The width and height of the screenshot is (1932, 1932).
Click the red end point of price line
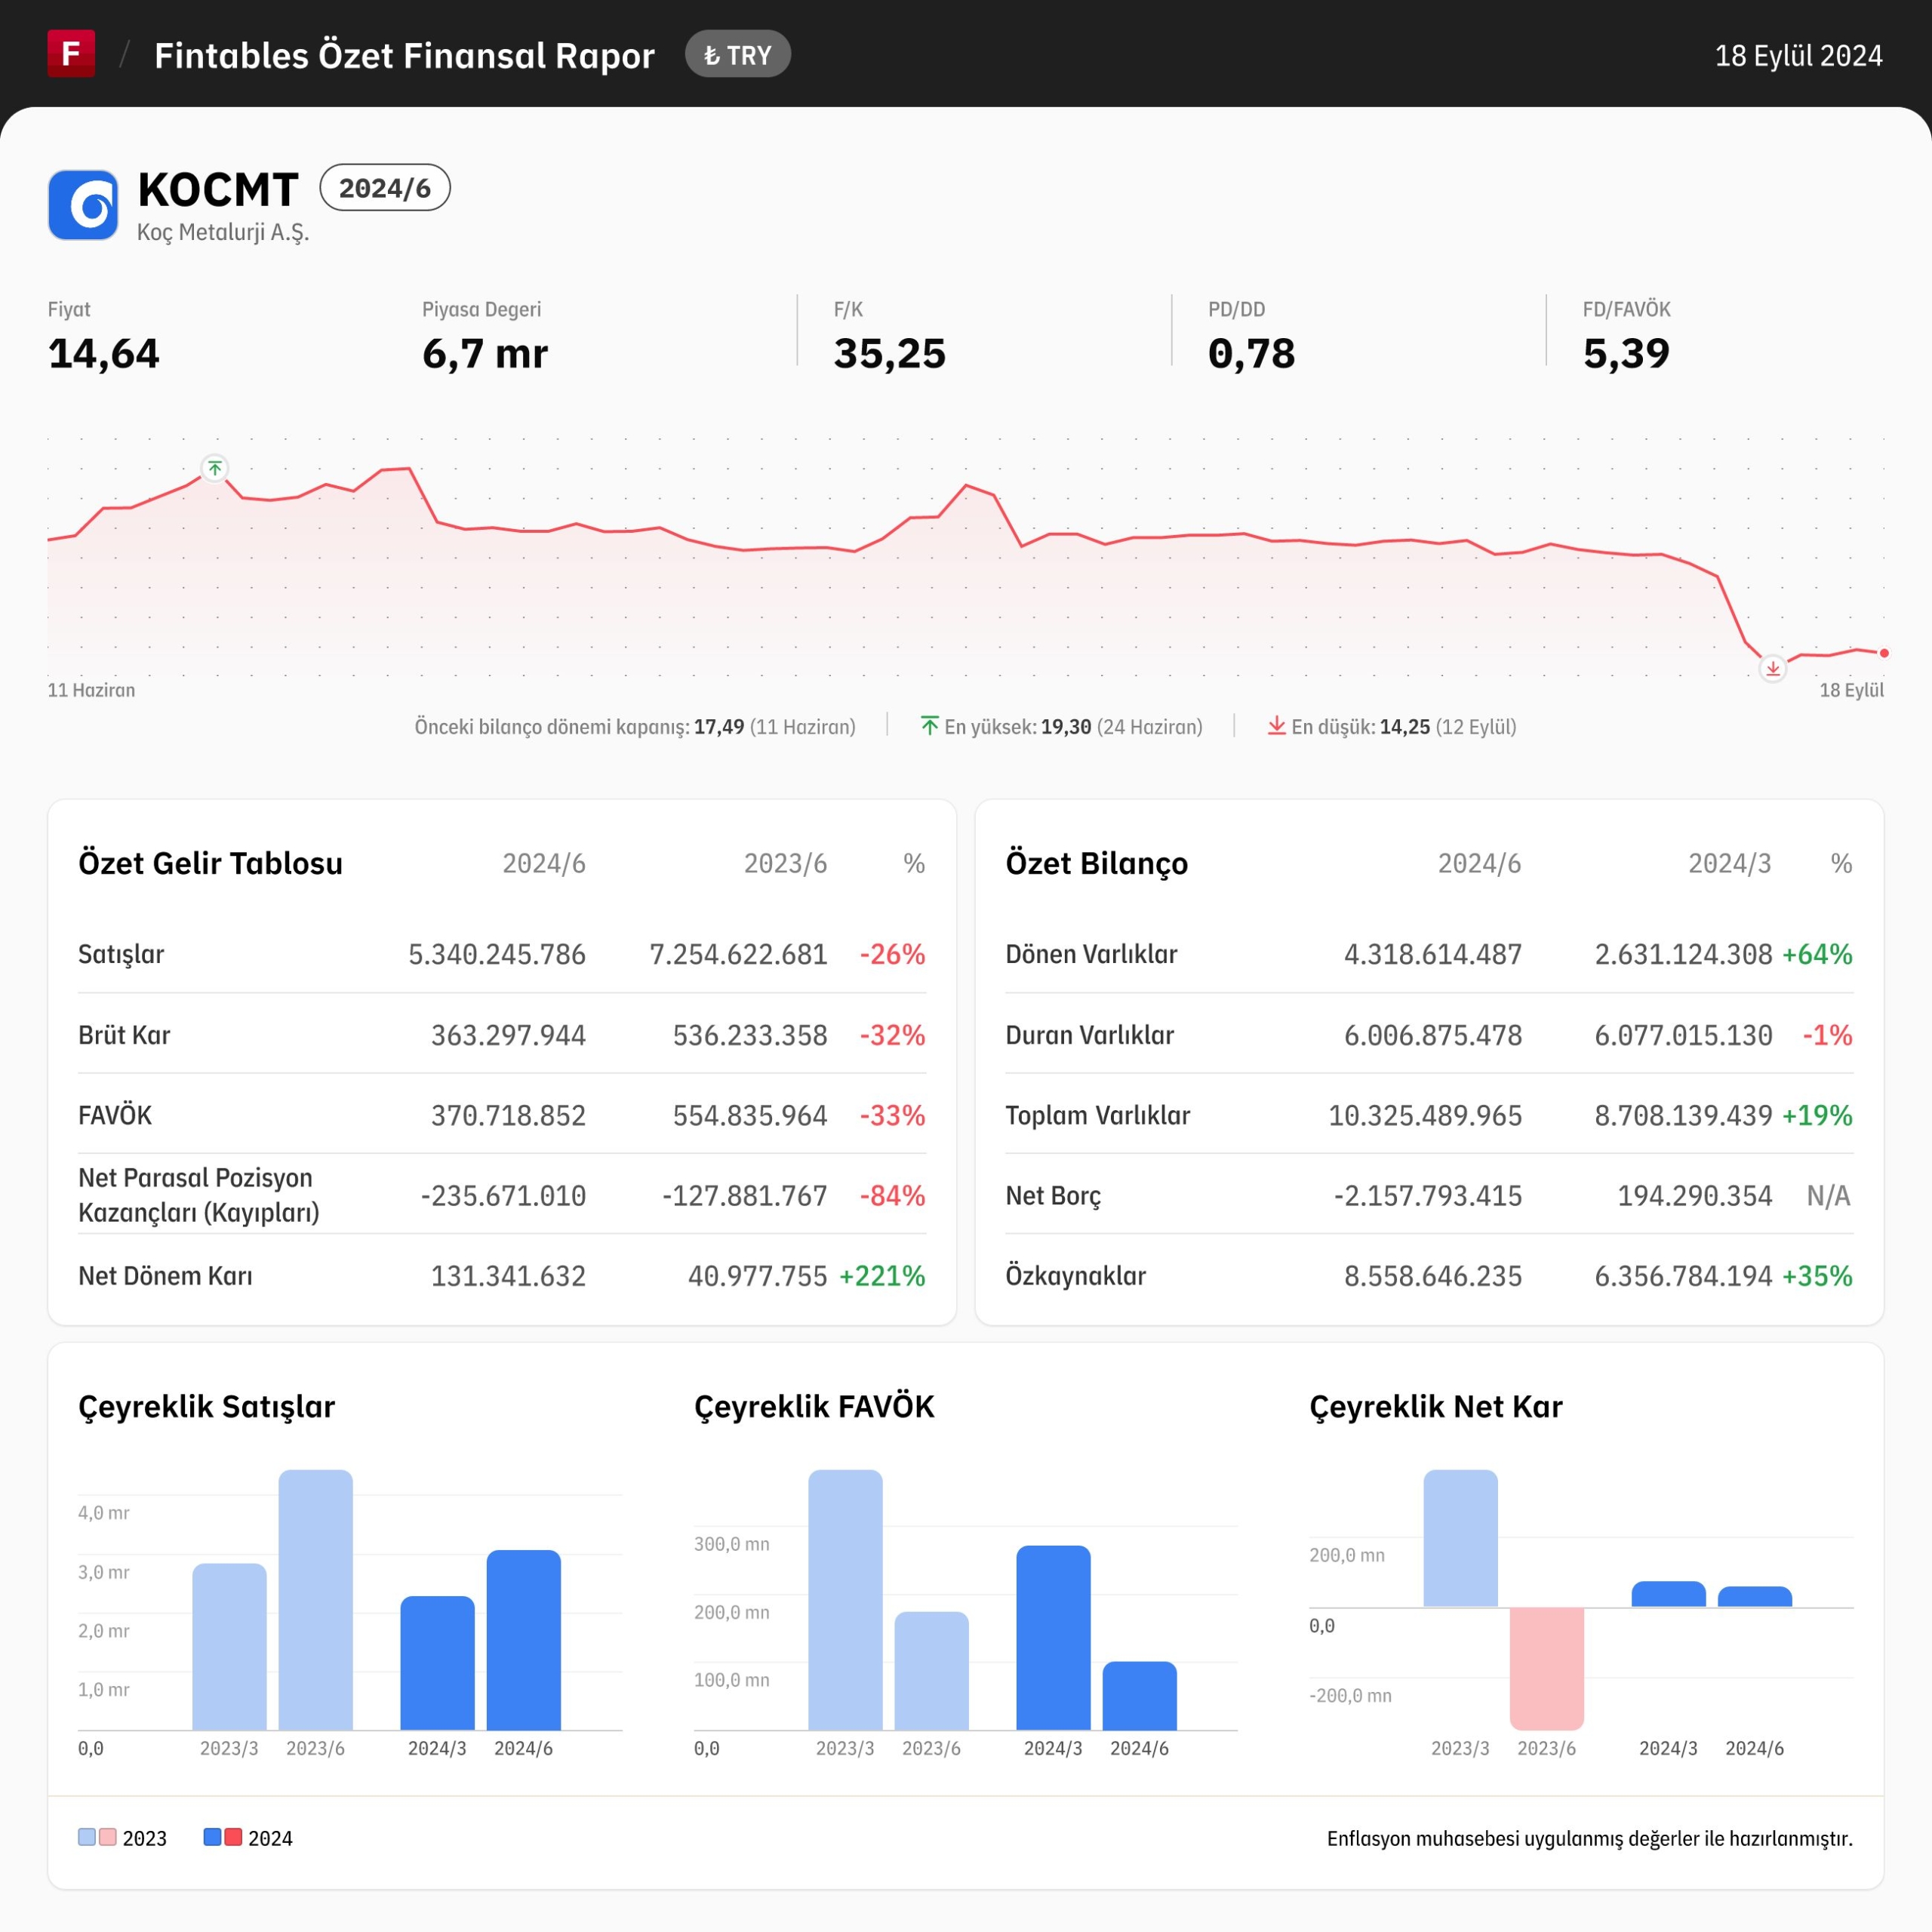coord(1883,653)
